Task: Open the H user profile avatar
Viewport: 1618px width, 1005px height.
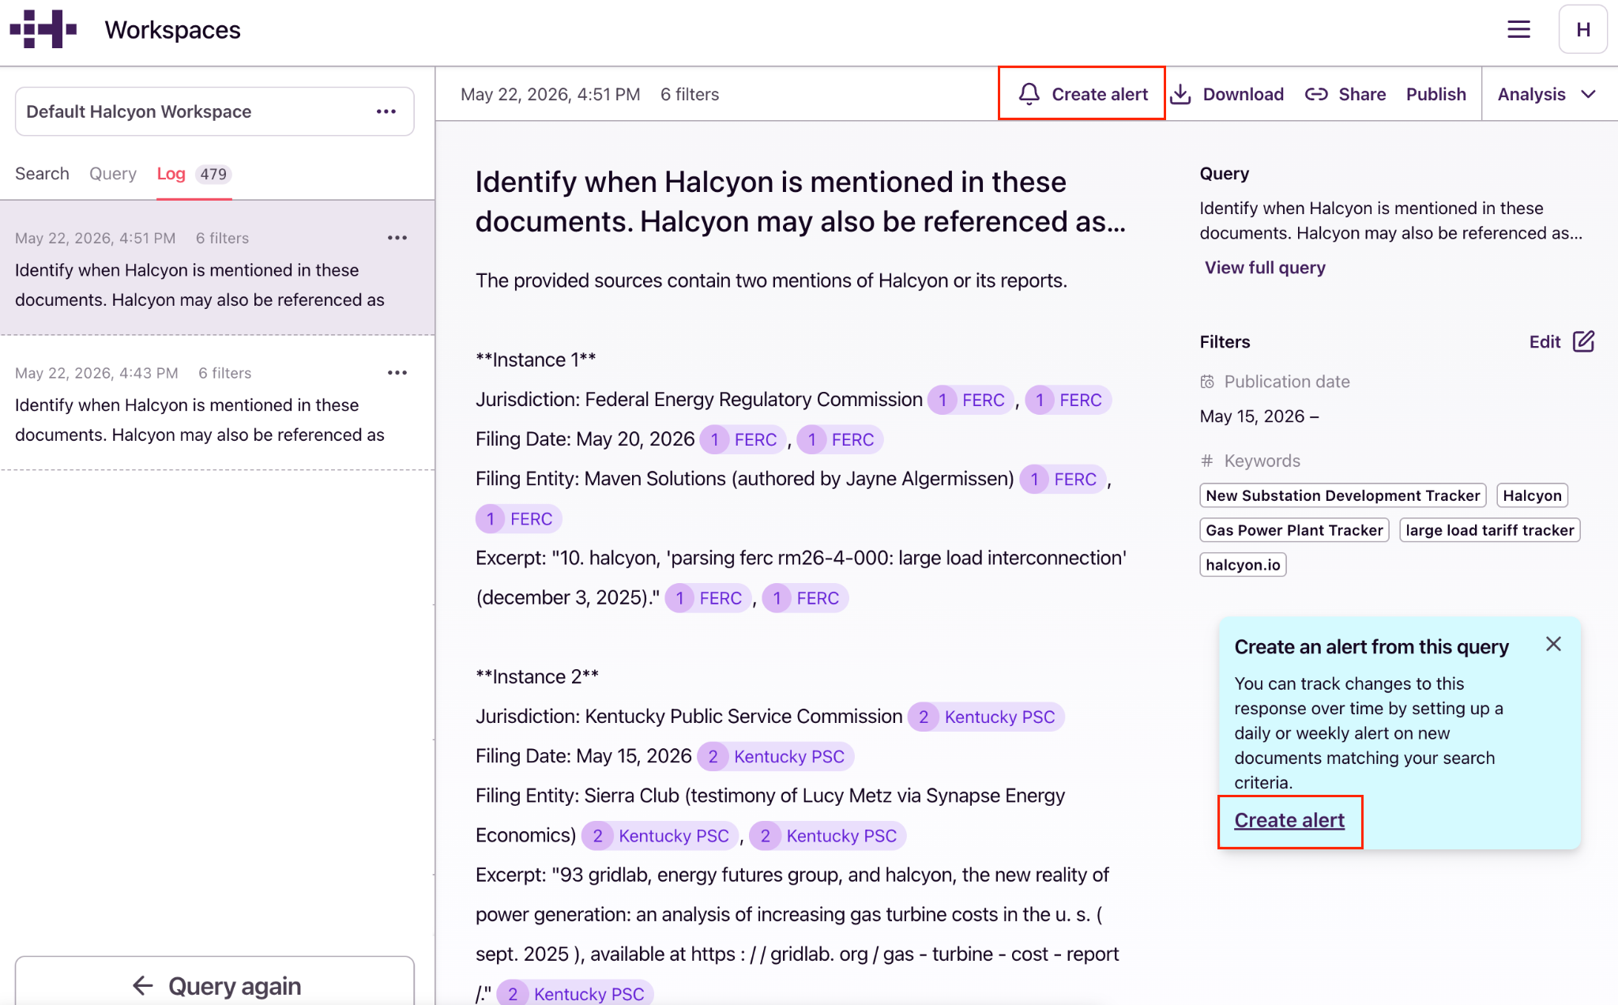Action: (1582, 30)
